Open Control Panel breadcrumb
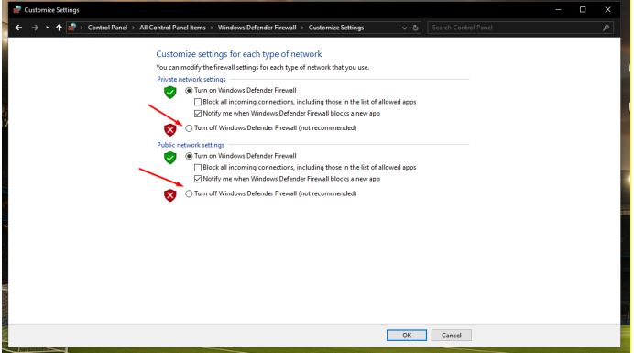634x353 pixels. click(x=107, y=28)
